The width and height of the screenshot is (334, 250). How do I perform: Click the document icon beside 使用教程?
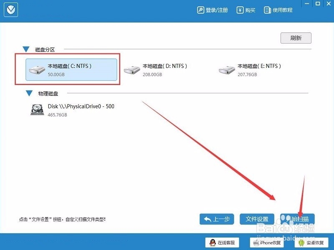click(x=267, y=10)
